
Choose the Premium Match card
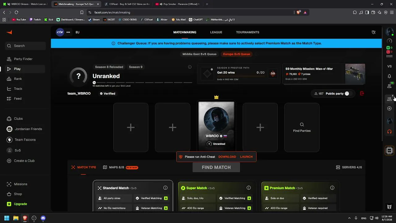pos(300,196)
